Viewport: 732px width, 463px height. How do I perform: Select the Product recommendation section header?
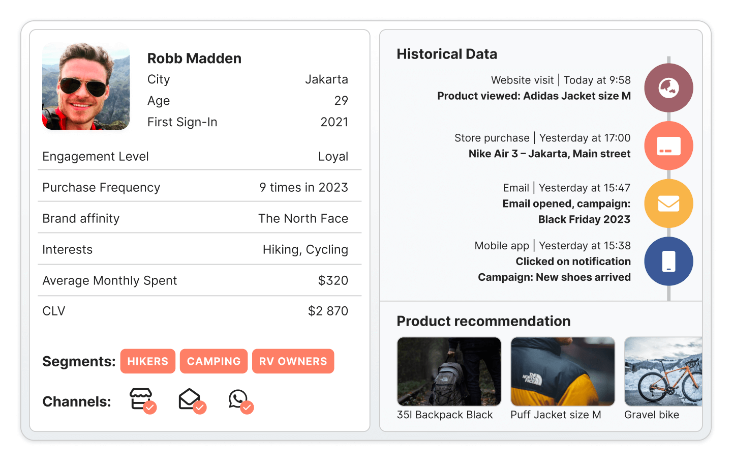(x=483, y=322)
